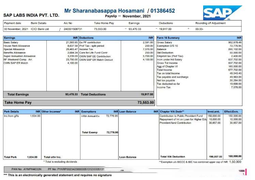Click the Form 16 Summary header
Image resolution: width=255 pixels, height=180 pixels.
point(168,38)
